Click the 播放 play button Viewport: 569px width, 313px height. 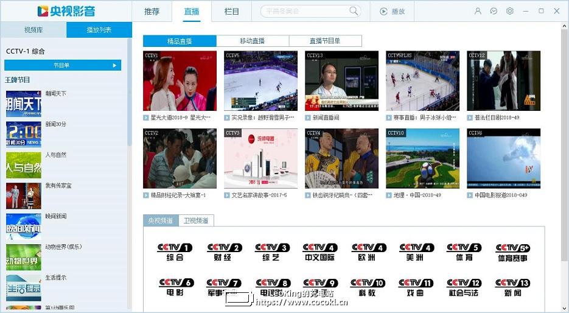pyautogui.click(x=392, y=11)
